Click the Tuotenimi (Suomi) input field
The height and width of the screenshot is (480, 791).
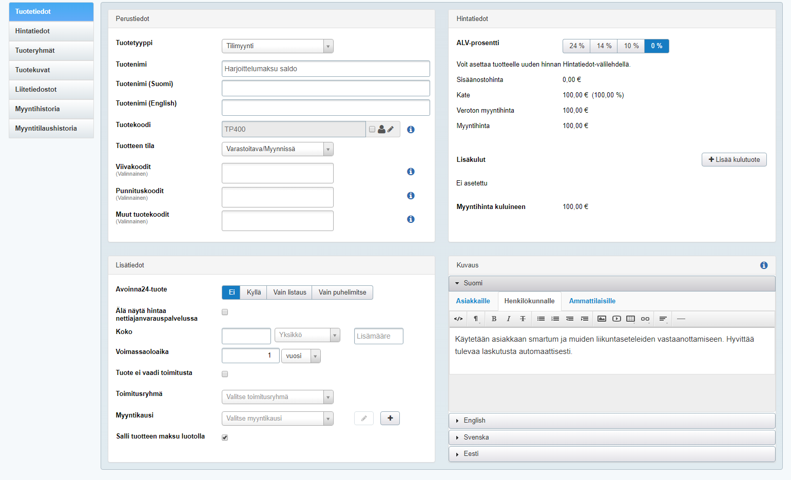tap(325, 88)
